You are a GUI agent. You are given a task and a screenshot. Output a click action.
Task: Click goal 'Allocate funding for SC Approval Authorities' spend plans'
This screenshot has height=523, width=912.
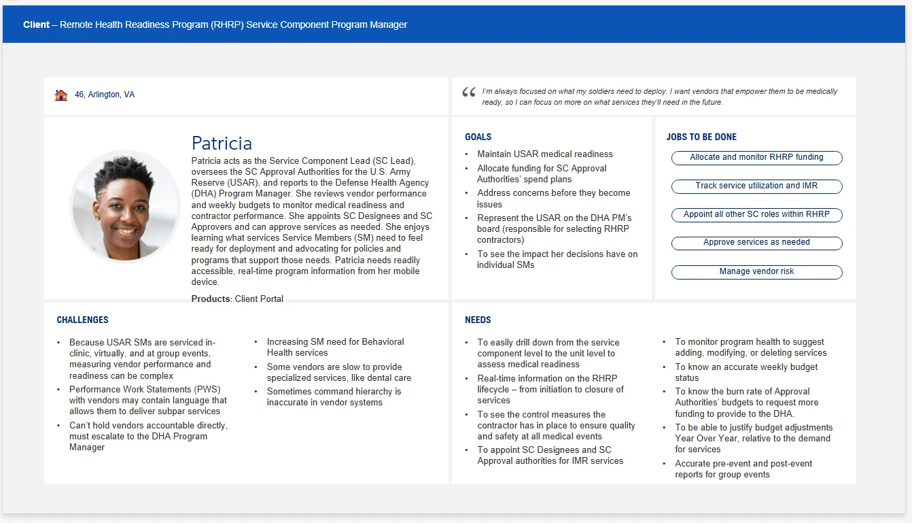point(542,174)
